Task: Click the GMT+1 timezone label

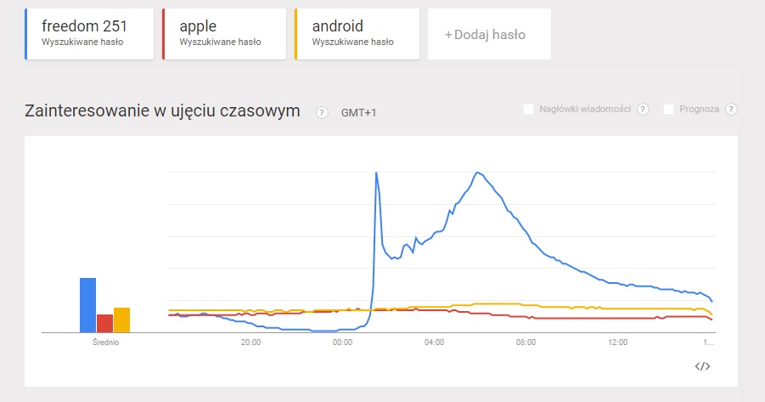Action: coord(358,112)
